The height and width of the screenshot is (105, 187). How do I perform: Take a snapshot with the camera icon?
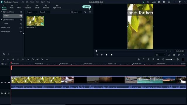pyautogui.click(x=174, y=55)
